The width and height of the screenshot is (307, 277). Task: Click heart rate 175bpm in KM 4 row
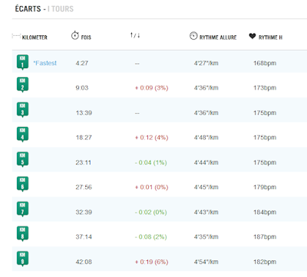(265, 138)
